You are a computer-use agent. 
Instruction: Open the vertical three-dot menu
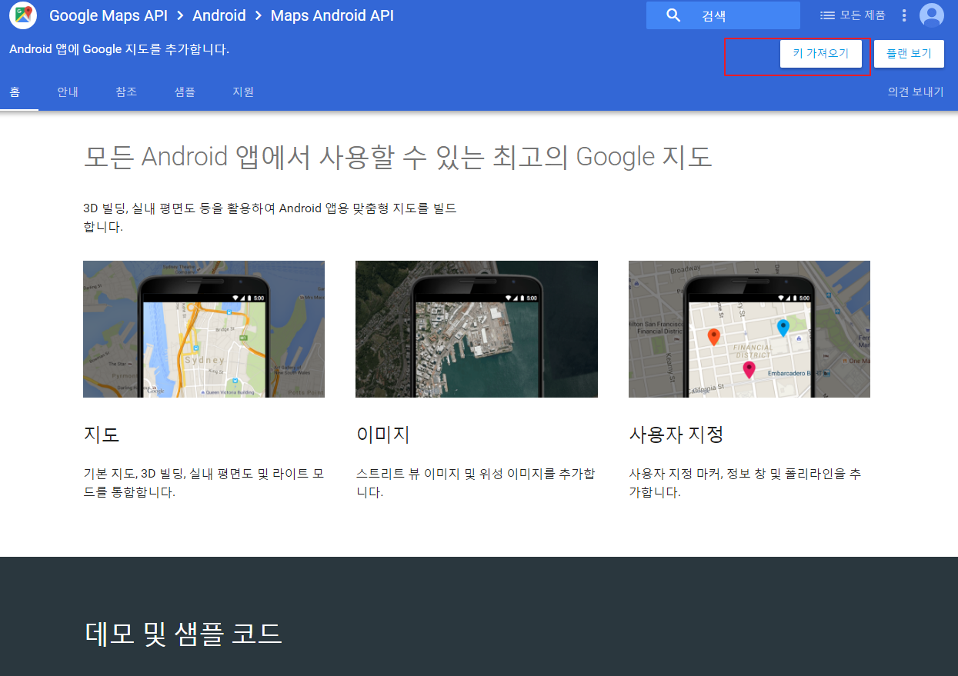(904, 15)
